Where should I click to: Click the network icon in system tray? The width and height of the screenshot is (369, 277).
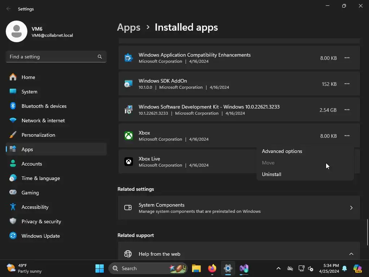[301, 268]
